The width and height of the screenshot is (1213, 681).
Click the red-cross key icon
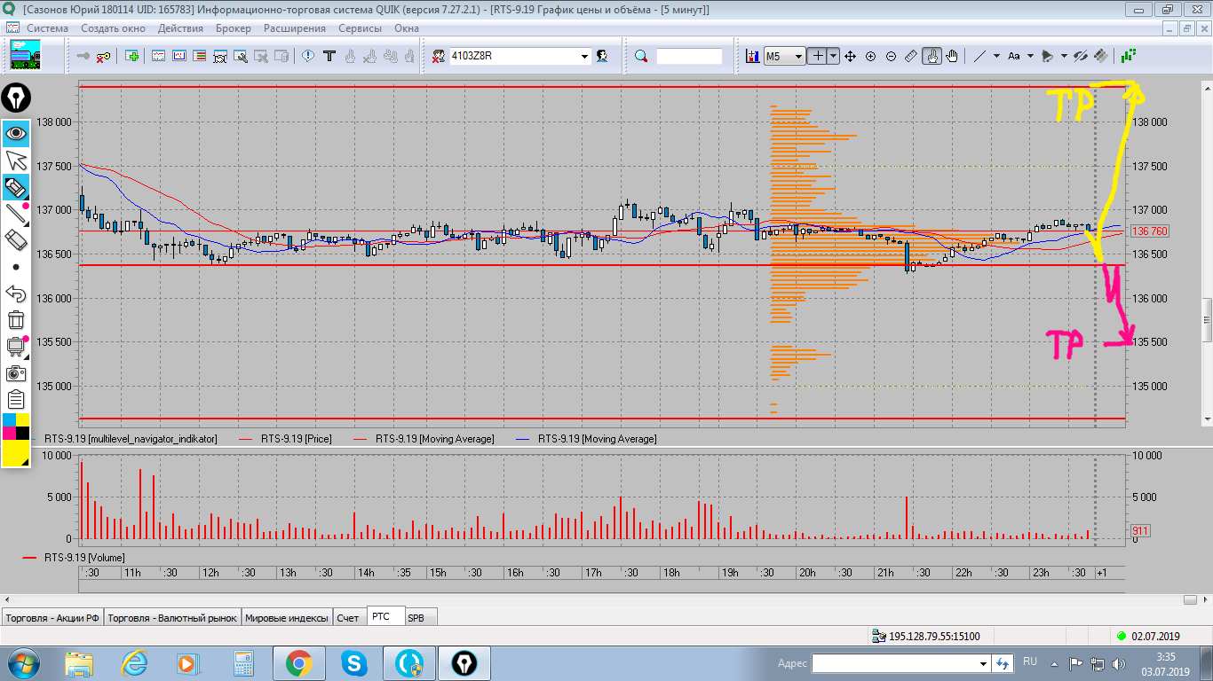105,56
